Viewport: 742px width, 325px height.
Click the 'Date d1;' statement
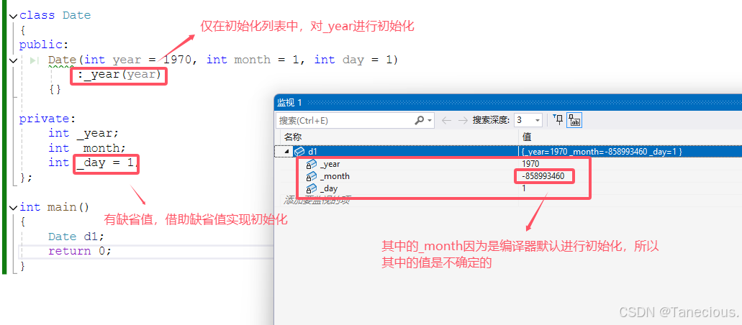(x=76, y=237)
